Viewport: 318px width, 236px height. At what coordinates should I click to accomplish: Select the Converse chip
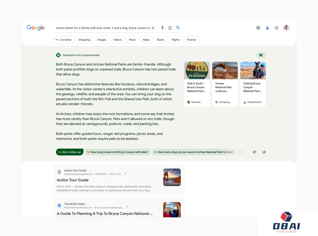(63, 40)
